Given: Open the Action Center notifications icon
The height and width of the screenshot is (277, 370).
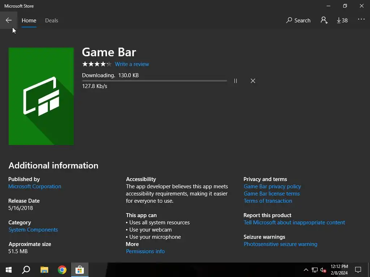Looking at the screenshot, I should [358, 270].
